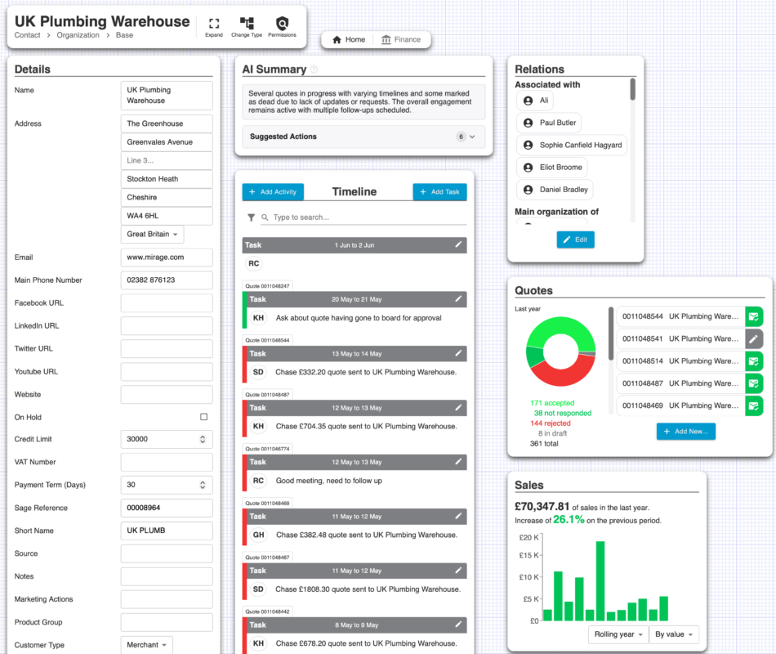Click the GH avatar on £382.48 task
Viewport: 776px width, 654px height.
click(258, 535)
